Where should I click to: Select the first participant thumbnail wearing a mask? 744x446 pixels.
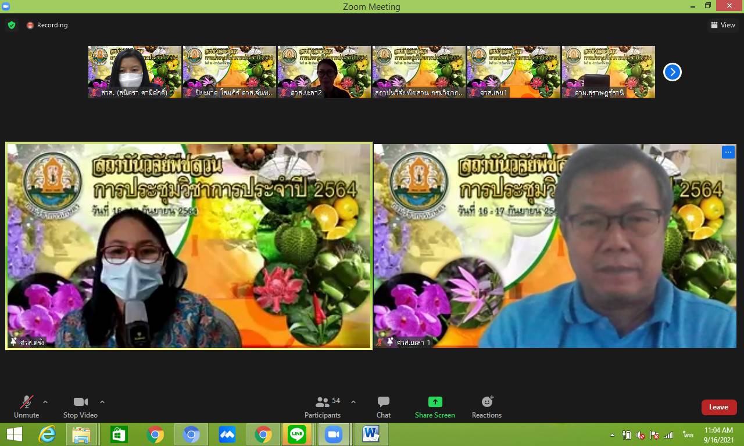click(135, 71)
